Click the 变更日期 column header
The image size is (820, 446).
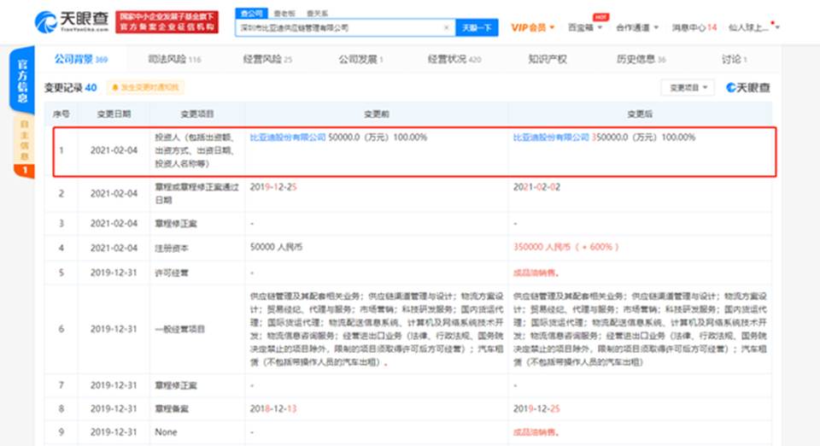pyautogui.click(x=114, y=114)
